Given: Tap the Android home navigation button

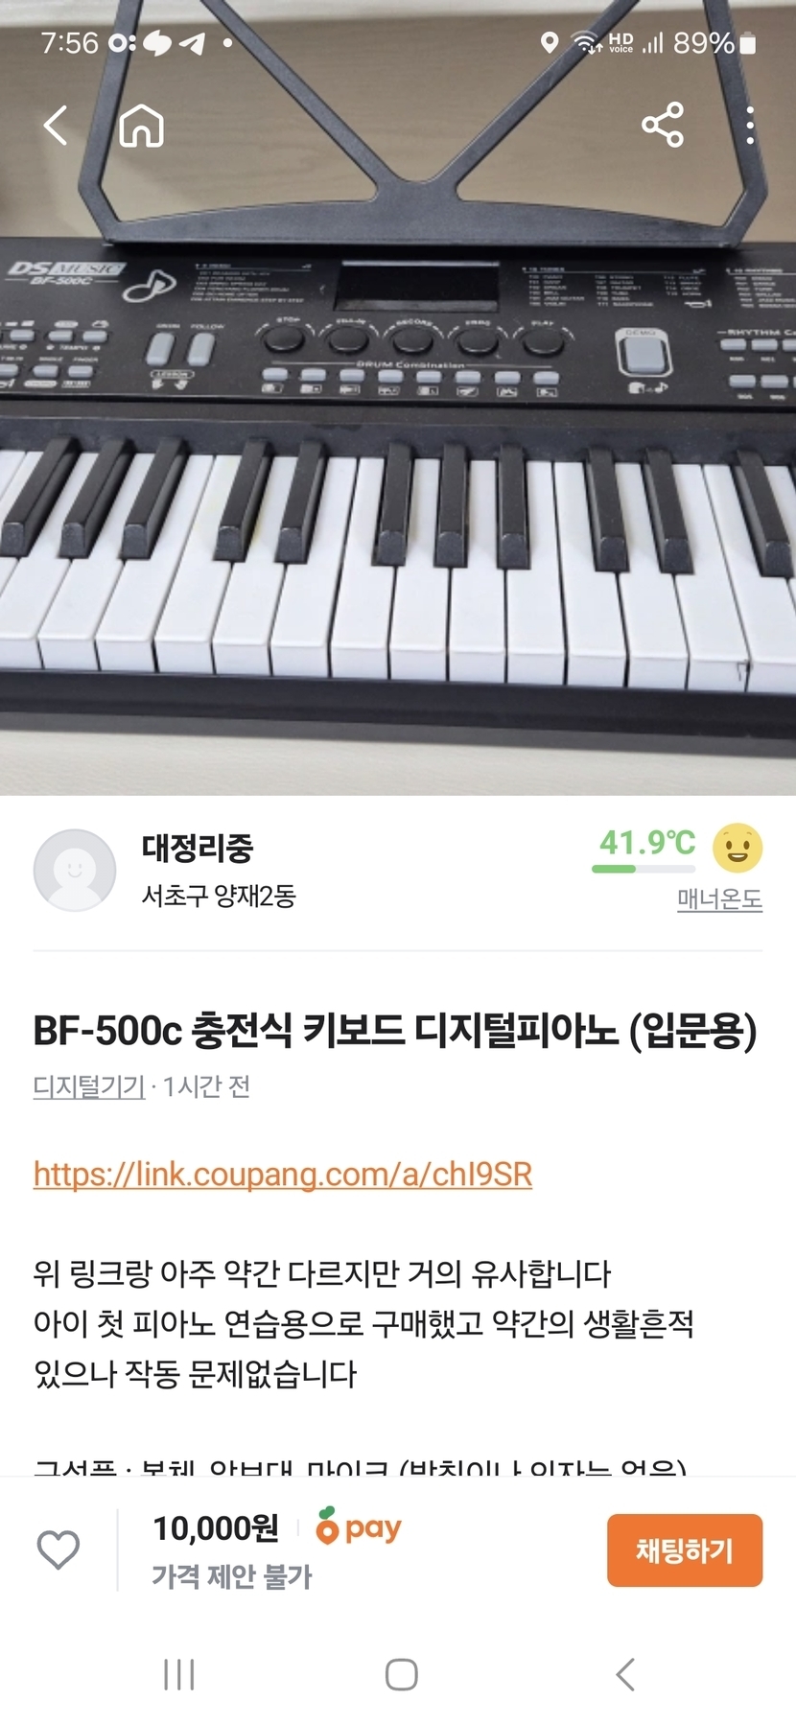Looking at the screenshot, I should 401,1674.
